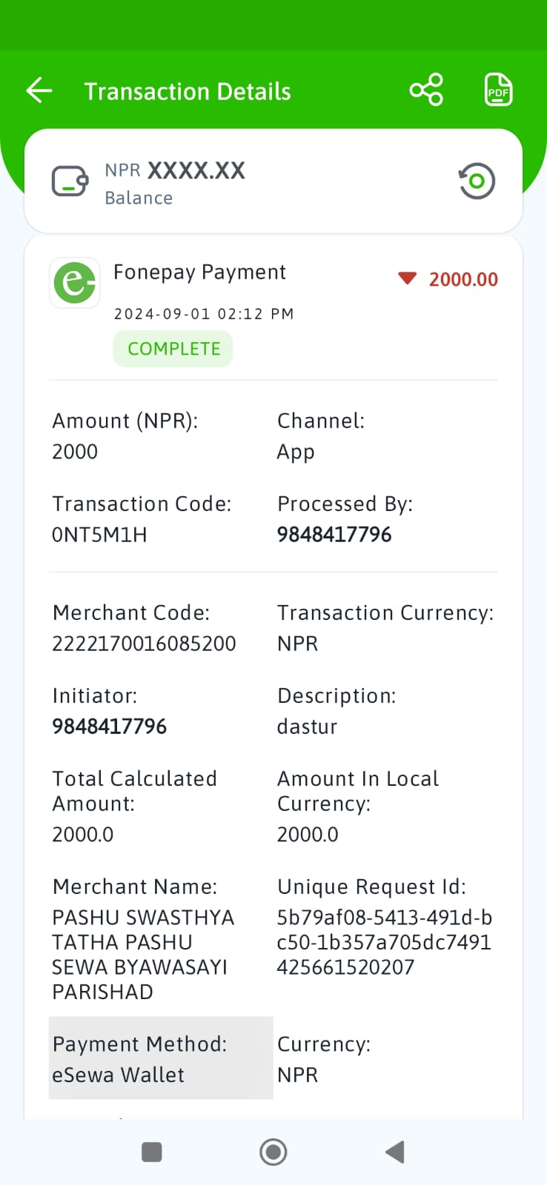Tap the Transaction Details title

pyautogui.click(x=188, y=91)
